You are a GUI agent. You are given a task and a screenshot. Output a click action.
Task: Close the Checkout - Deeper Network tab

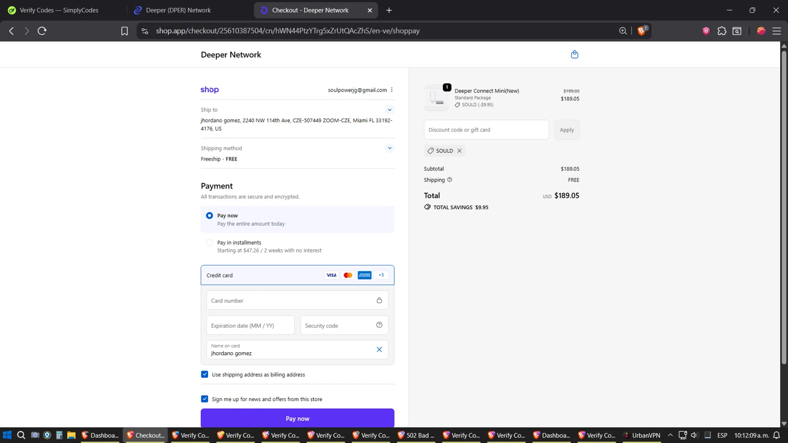click(x=370, y=10)
